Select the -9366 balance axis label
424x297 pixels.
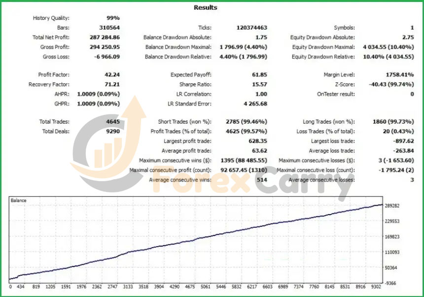[x=390, y=283]
